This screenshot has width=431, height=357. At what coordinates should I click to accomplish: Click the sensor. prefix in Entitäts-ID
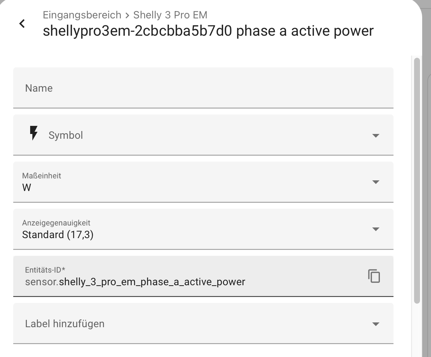42,282
